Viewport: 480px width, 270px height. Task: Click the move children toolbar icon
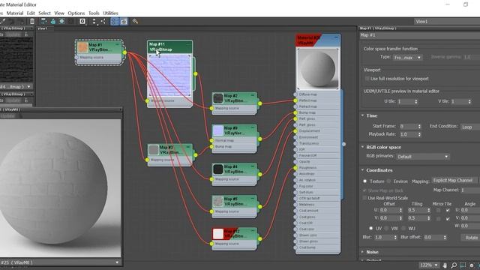pos(43,21)
